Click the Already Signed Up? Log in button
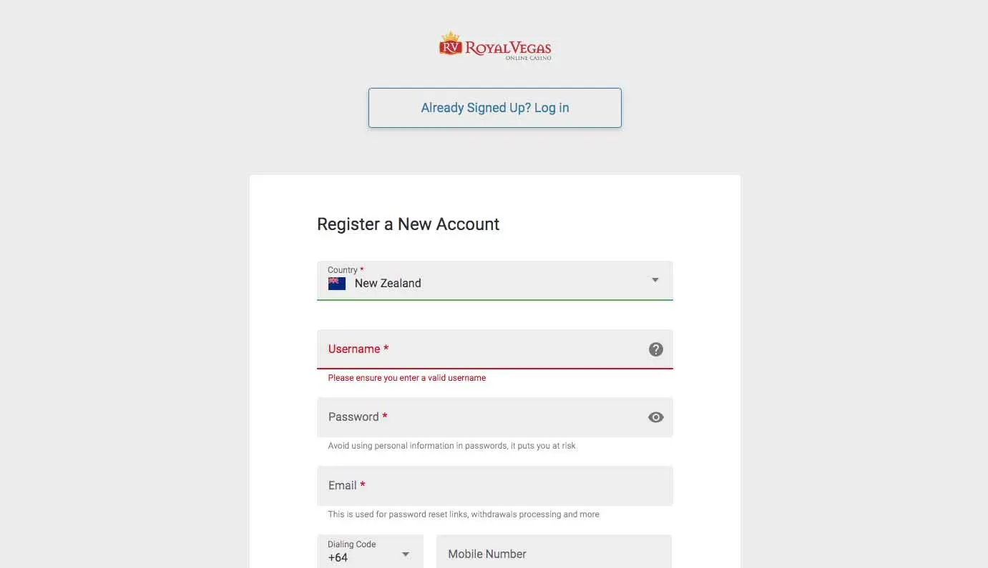This screenshot has height=568, width=988. (x=494, y=108)
